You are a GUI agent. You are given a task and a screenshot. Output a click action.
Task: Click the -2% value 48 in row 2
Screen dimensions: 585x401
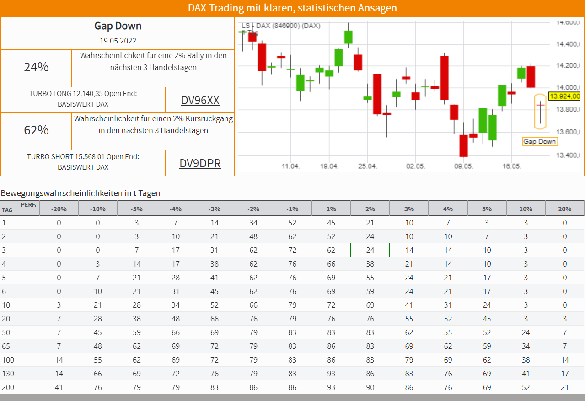point(253,236)
